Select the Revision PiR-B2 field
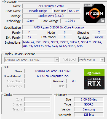 (x=99, y=37)
